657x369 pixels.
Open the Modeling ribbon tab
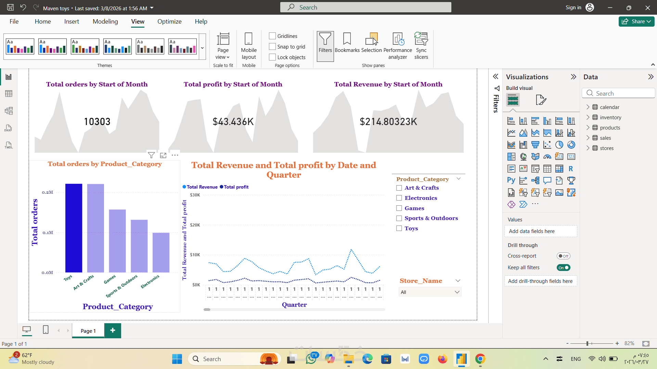[x=105, y=22]
